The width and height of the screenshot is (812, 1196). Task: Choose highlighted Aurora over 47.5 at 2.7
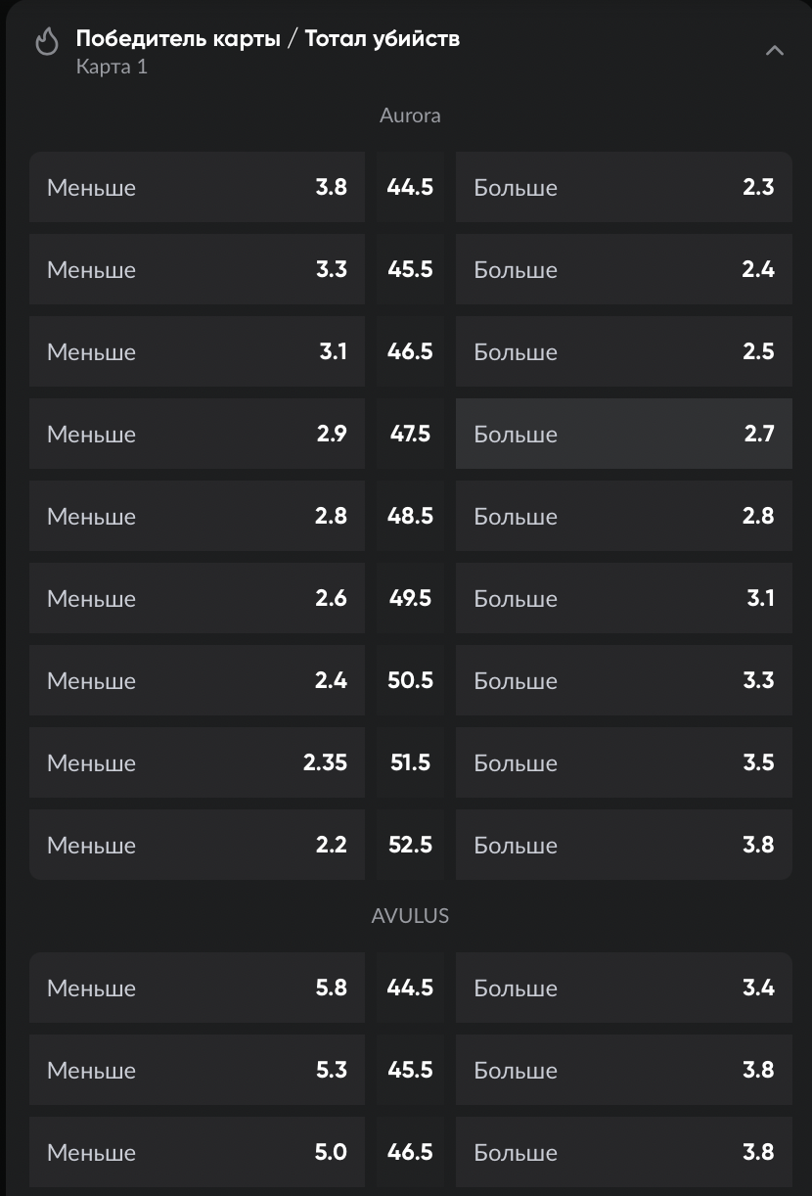click(623, 434)
